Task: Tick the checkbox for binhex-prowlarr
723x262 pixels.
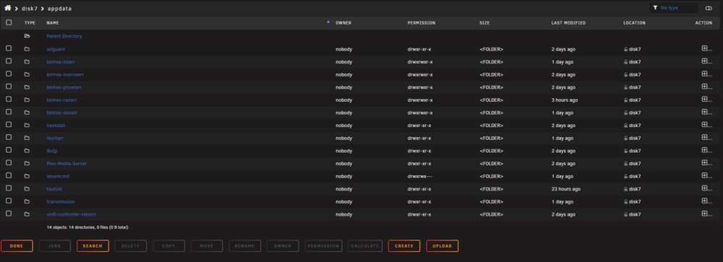Action: tap(9, 87)
